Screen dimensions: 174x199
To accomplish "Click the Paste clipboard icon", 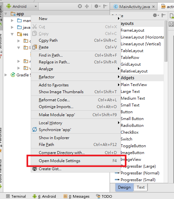I will [x=35, y=47].
